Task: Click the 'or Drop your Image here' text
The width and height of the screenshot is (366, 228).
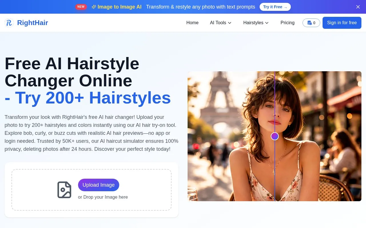Action: [x=103, y=197]
